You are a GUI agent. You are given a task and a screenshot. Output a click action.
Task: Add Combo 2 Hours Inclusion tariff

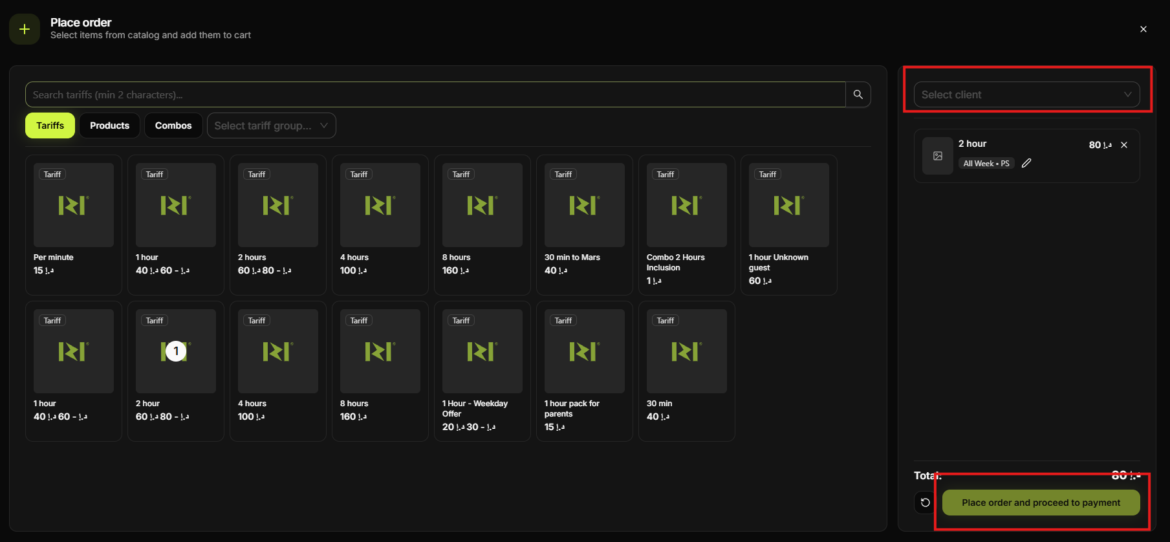(x=687, y=224)
